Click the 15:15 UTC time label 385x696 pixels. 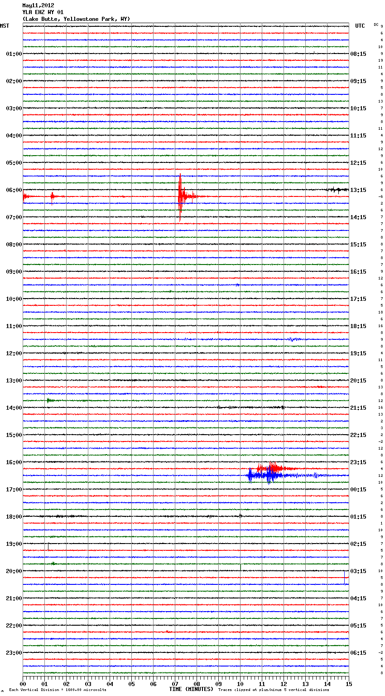tap(358, 244)
